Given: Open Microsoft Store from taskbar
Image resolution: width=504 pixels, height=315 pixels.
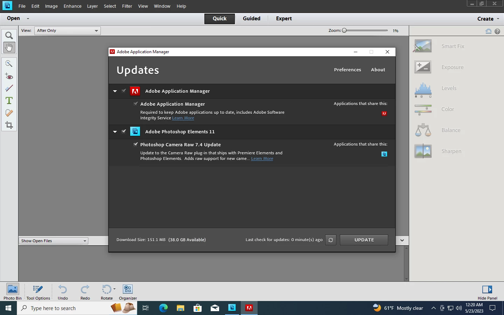Looking at the screenshot, I should click(x=197, y=308).
